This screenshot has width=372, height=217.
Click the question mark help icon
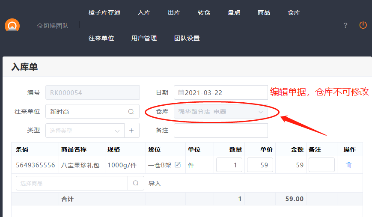345,25
